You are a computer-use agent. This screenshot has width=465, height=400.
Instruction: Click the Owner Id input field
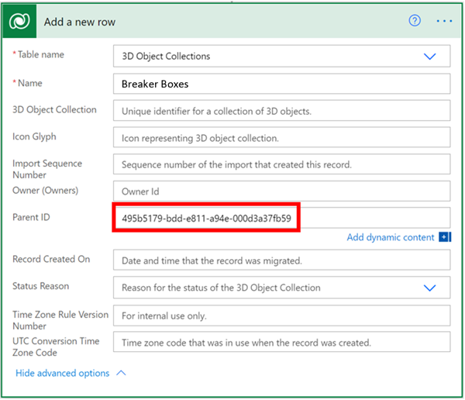[x=281, y=191]
